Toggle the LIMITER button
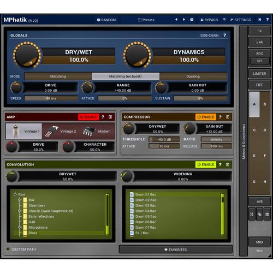This screenshot has height=273, width=273. point(259,74)
